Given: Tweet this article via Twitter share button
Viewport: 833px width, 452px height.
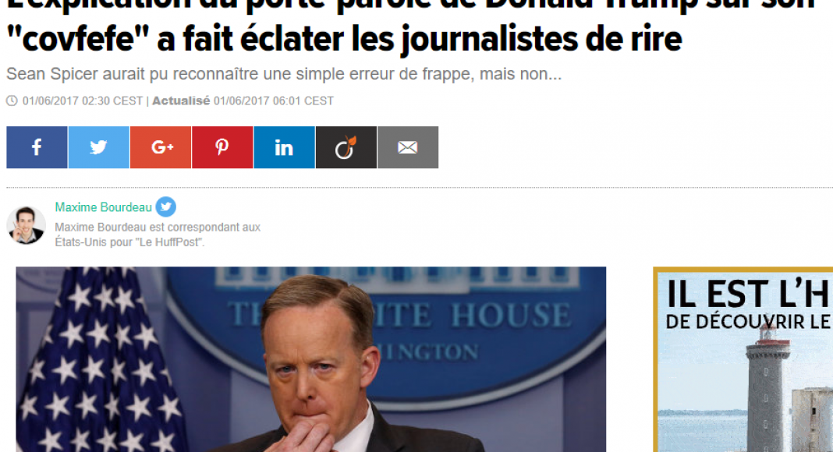Looking at the screenshot, I should coord(99,147).
